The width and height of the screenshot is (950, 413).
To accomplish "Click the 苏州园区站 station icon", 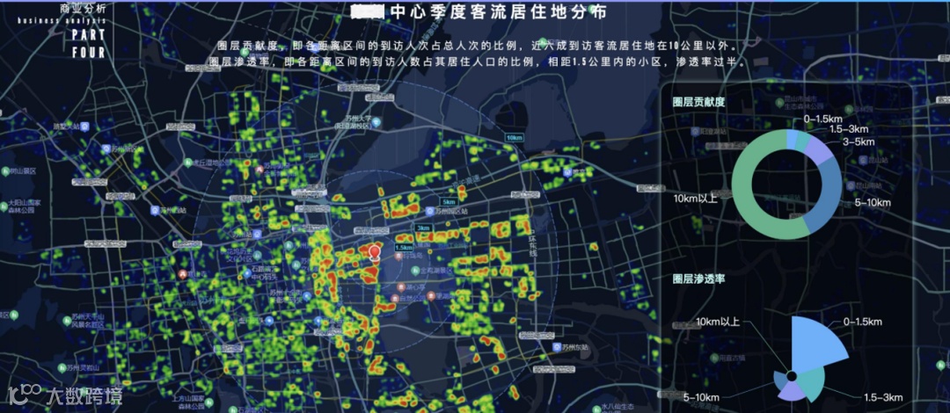I will coord(429,212).
